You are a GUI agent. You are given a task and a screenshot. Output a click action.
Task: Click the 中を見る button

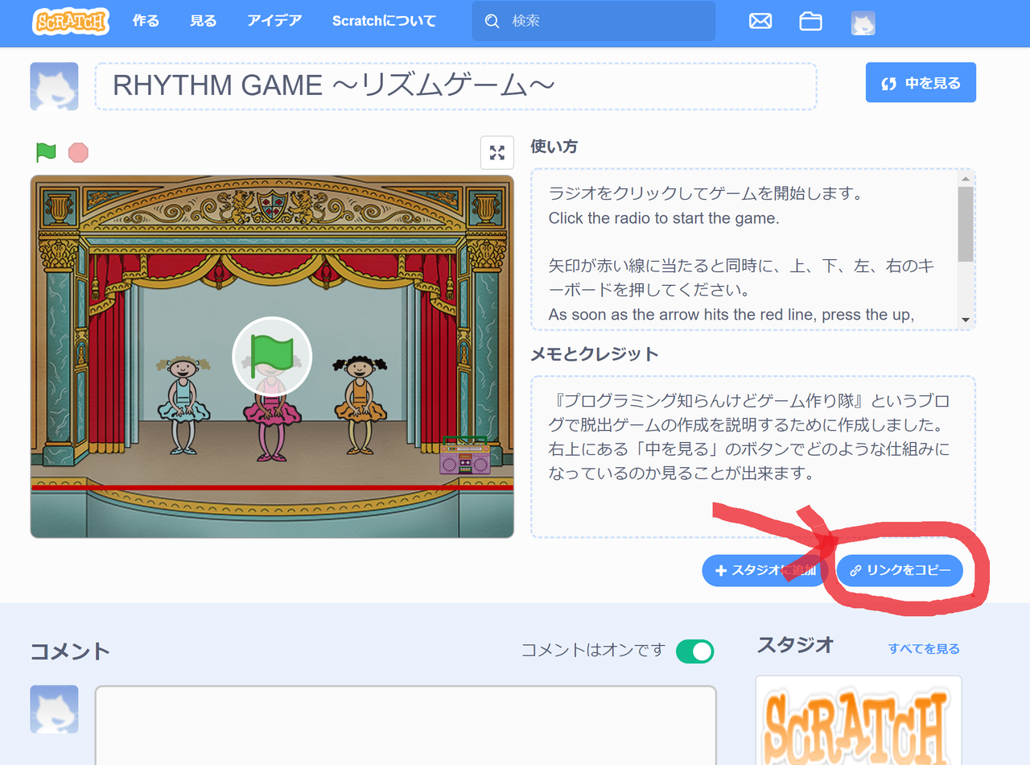921,82
